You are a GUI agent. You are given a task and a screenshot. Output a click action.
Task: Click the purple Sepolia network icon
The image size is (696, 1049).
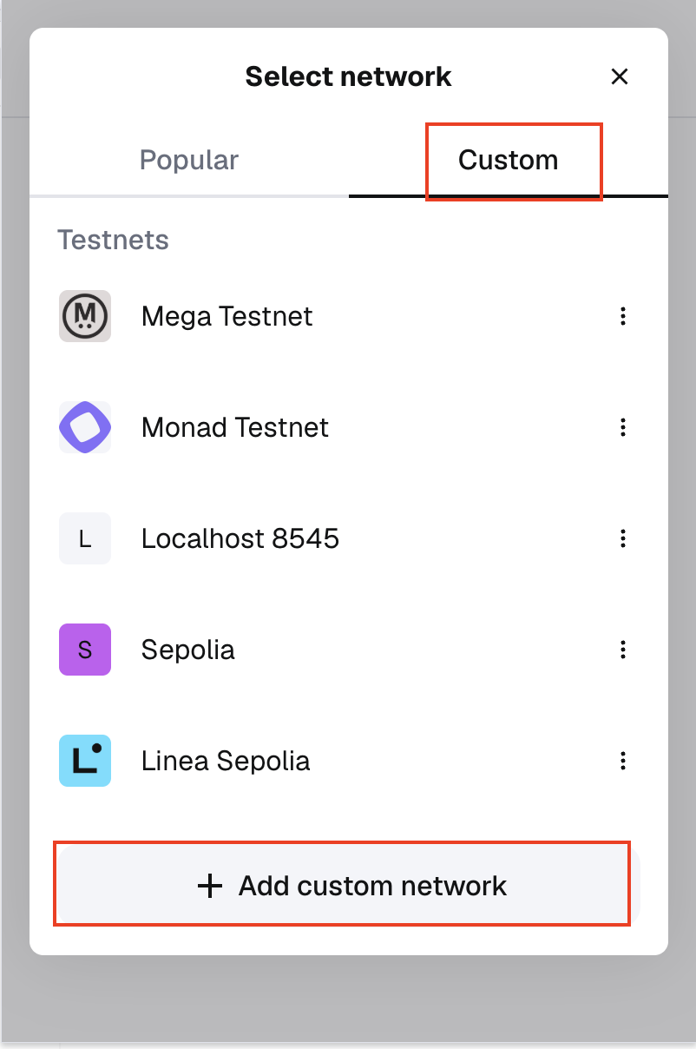pyautogui.click(x=85, y=650)
